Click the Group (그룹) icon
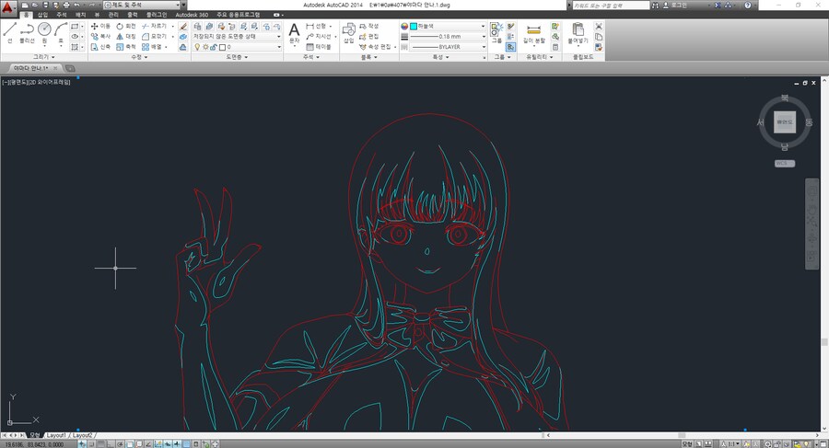Screen dimensions: 829x448 [x=496, y=33]
